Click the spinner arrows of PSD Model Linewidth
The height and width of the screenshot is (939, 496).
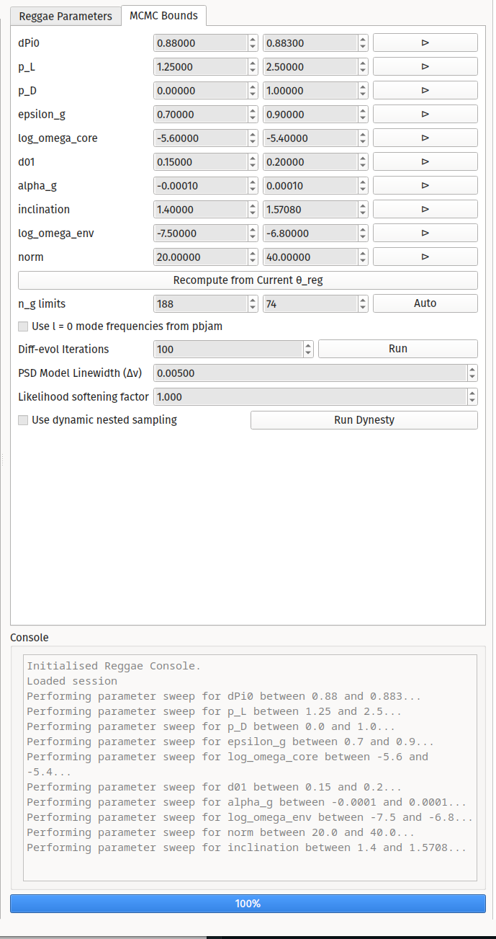point(472,373)
